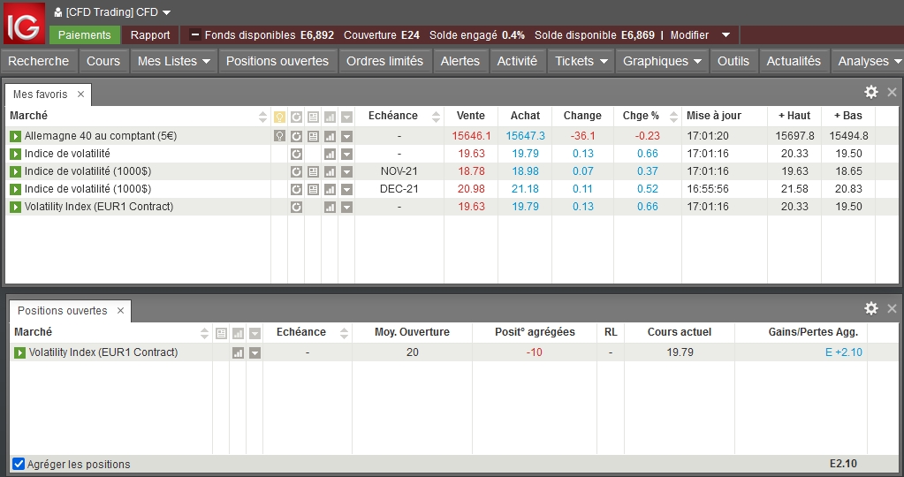Viewport: 904px width, 477px height.
Task: Open row menu arrow for Allemagne 40
Action: (x=346, y=136)
